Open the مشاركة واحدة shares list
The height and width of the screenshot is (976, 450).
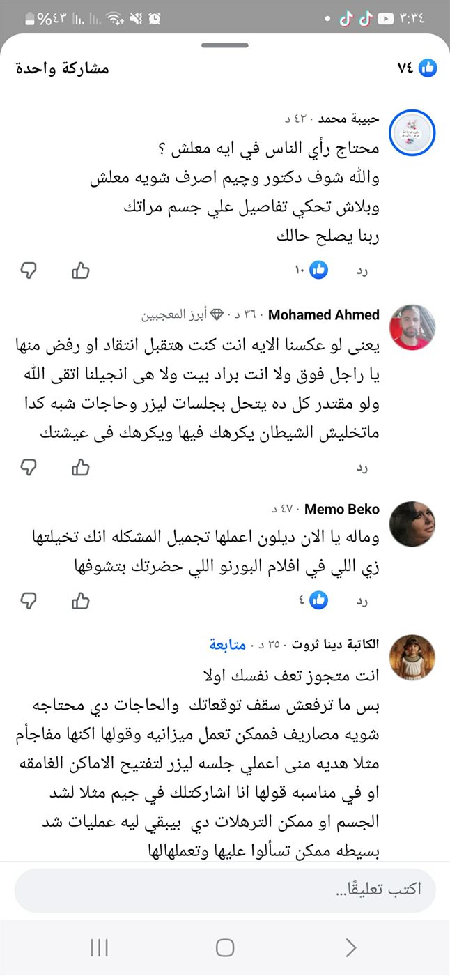pos(62,69)
